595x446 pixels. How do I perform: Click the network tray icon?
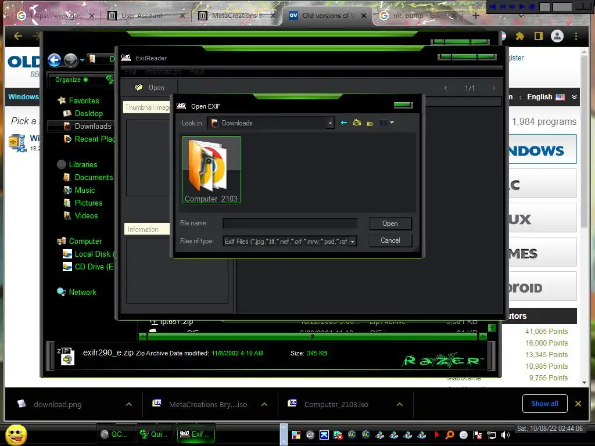(x=492, y=436)
